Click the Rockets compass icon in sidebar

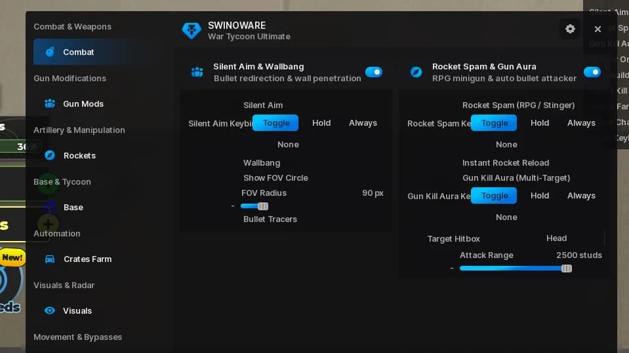[50, 155]
